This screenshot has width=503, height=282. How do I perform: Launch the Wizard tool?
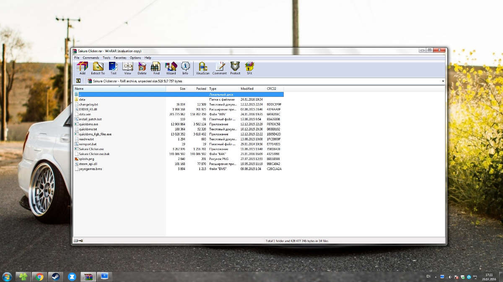tap(171, 68)
